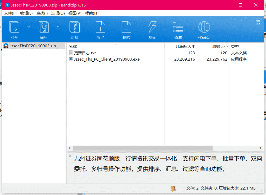The height and width of the screenshot is (195, 266).
Task: Run the Test (测试) lightning icon
Action: (x=152, y=27)
